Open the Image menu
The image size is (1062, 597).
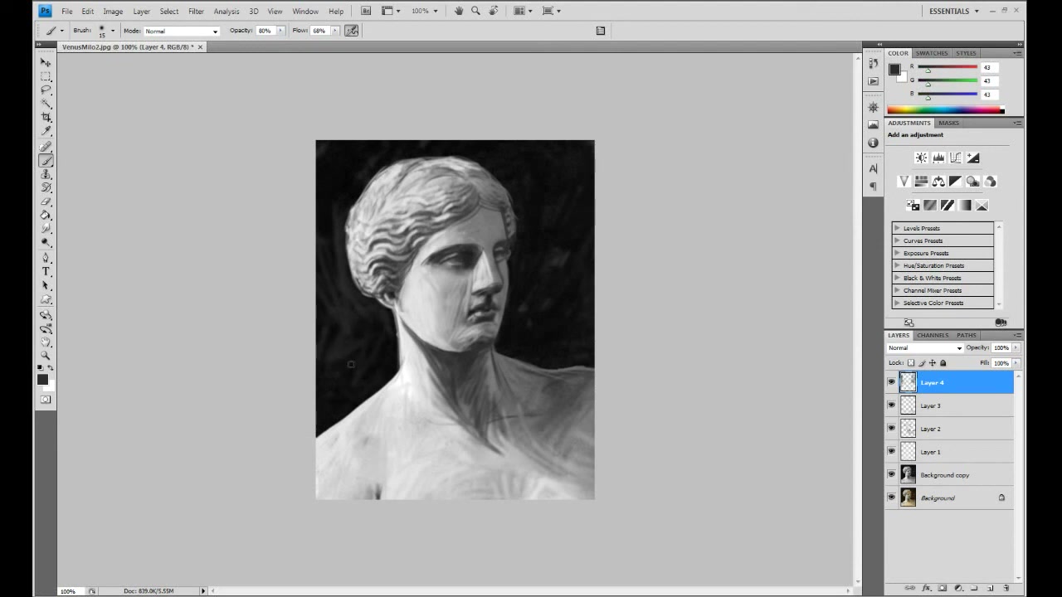pyautogui.click(x=113, y=12)
